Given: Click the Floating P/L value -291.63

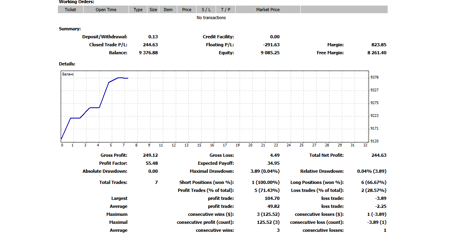Looking at the screenshot, I should point(271,45).
